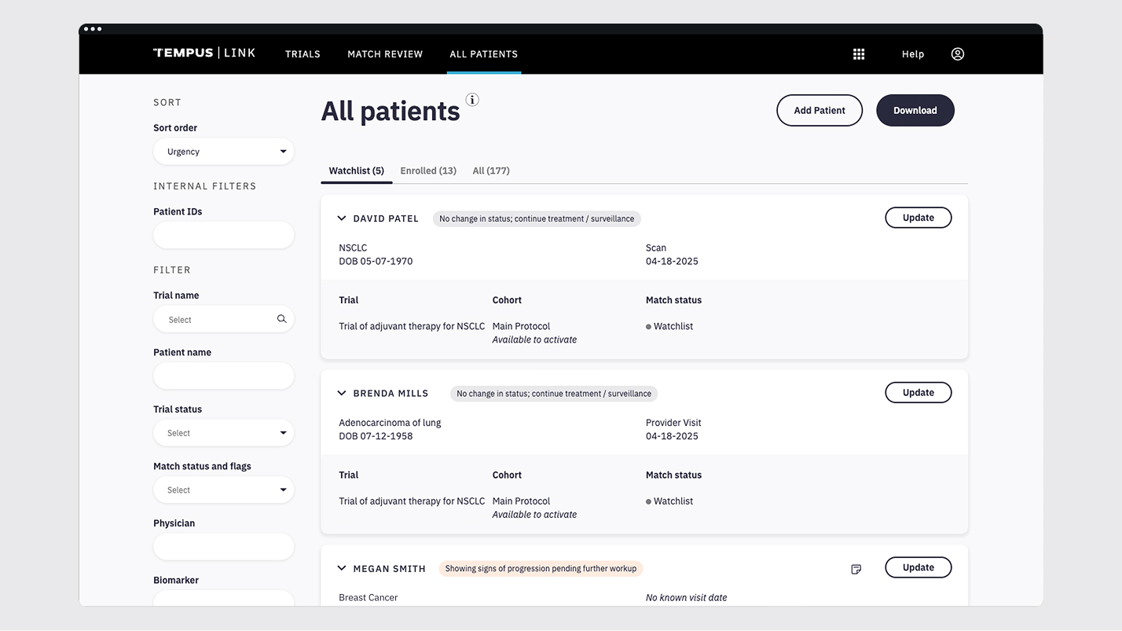The height and width of the screenshot is (631, 1122).
Task: Collapse David Patel's patient card
Action: pos(342,218)
